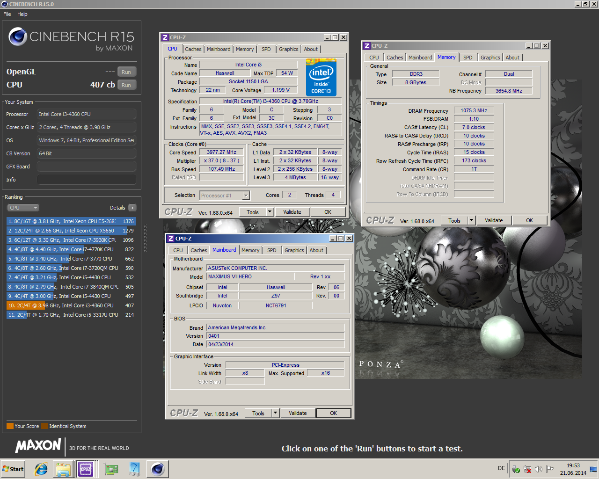Open Tools dropdown arrow in CPU-Z Memory window
Screen dimensions: 599x479
click(471, 220)
